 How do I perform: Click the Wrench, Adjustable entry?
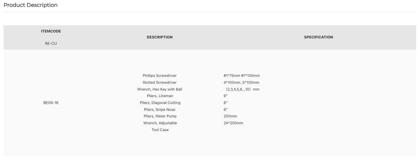[x=160, y=123]
